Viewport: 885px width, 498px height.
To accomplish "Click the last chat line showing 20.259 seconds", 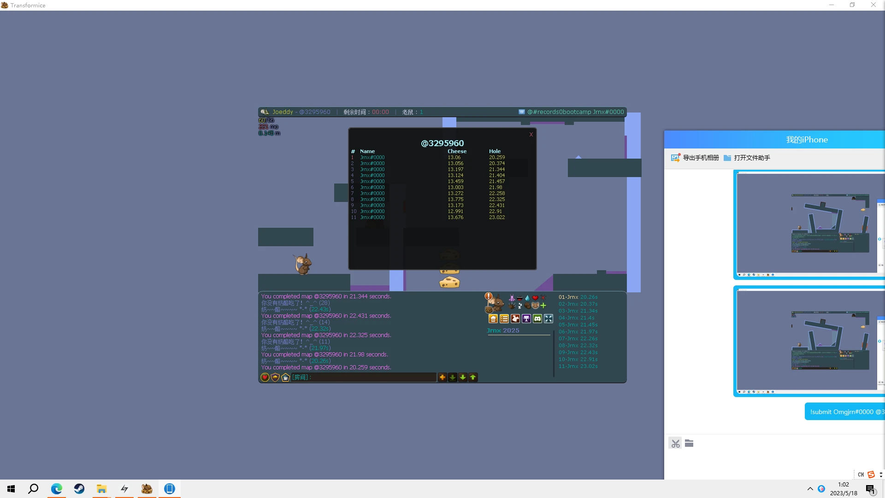I will coord(326,368).
